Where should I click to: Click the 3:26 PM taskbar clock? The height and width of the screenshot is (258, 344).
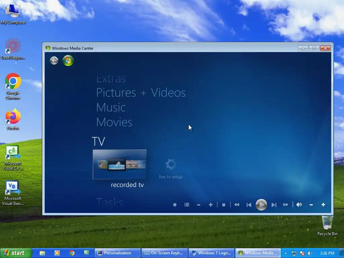[327, 253]
